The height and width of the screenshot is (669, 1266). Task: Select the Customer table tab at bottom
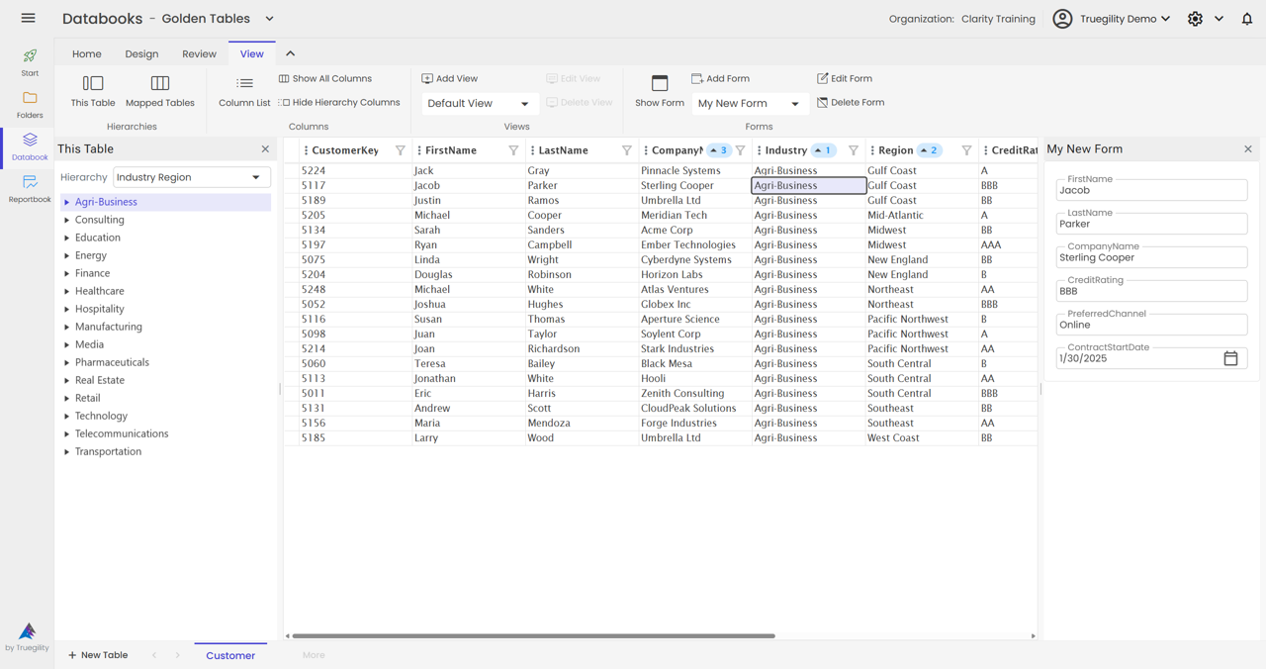229,655
